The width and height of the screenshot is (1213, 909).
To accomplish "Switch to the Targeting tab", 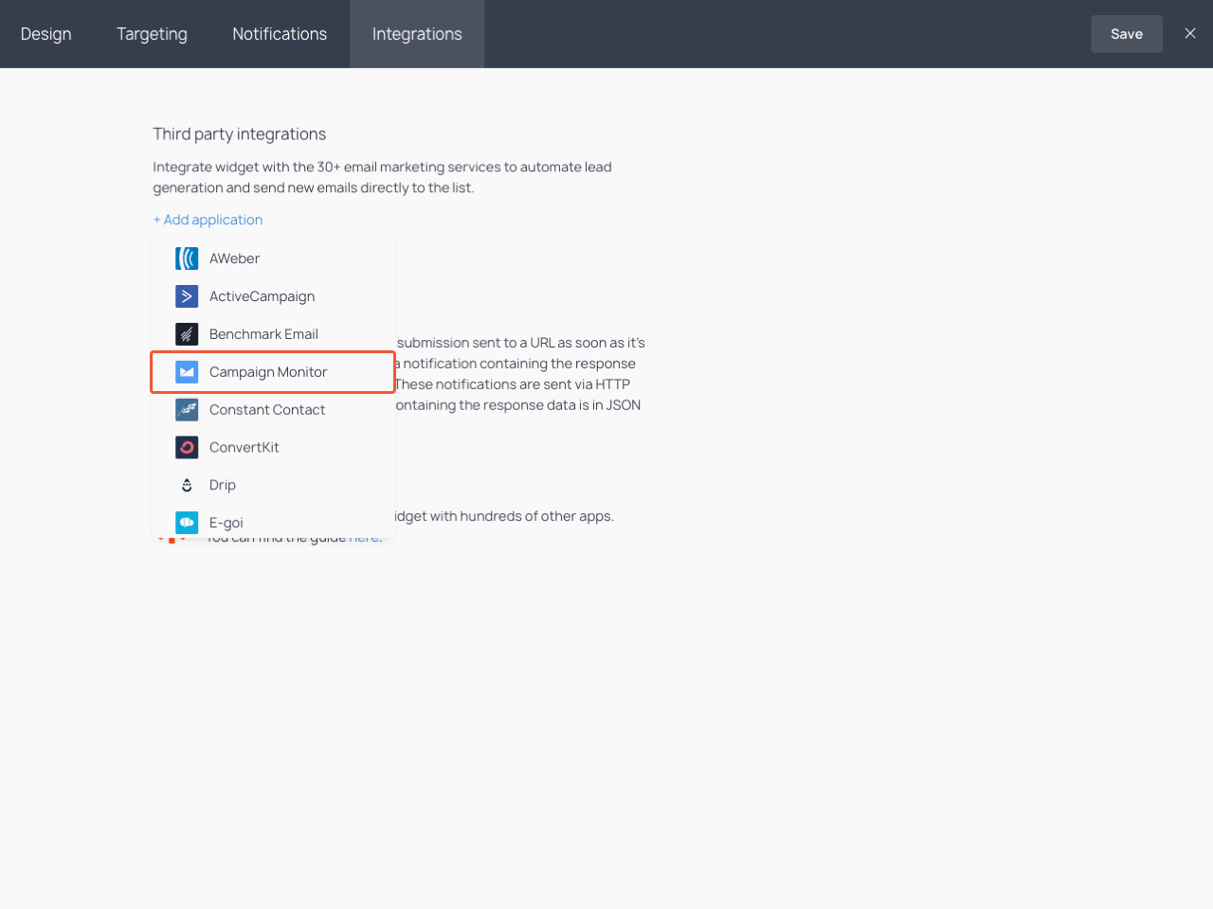I will click(x=152, y=34).
